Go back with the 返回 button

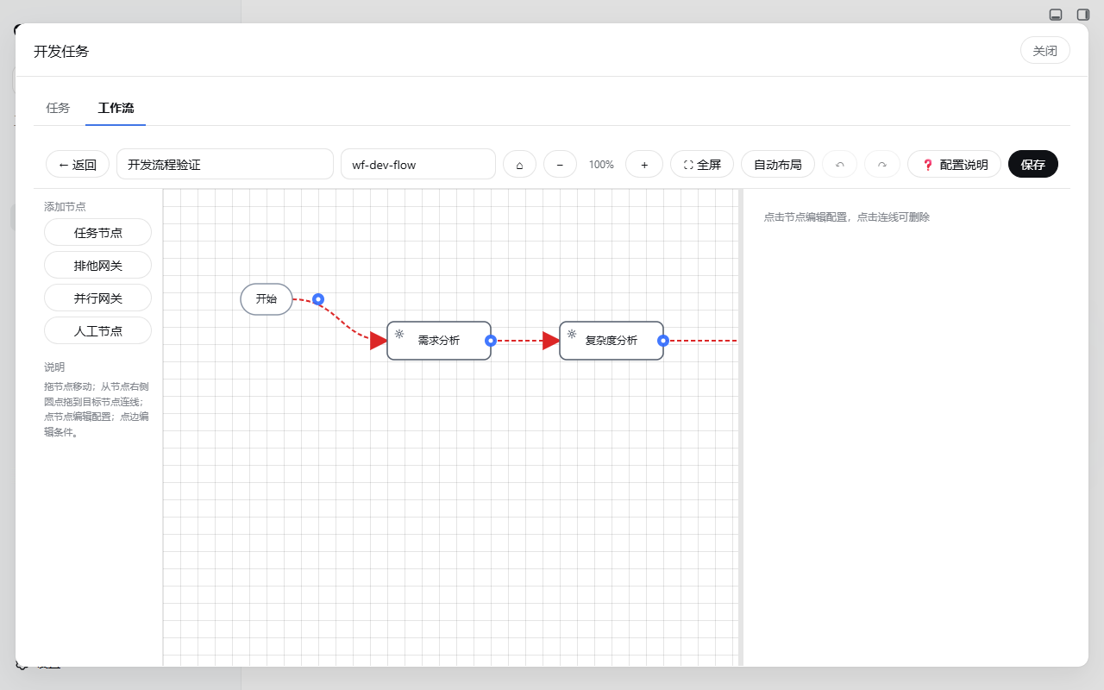tap(78, 164)
